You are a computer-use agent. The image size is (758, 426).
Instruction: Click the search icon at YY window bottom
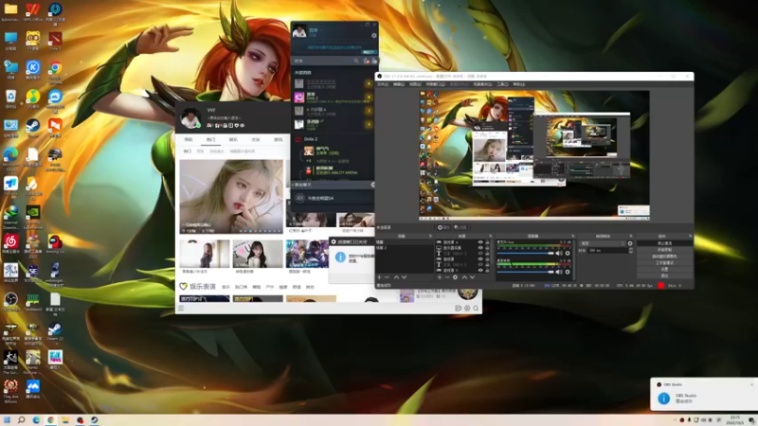pyautogui.click(x=477, y=309)
